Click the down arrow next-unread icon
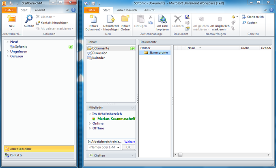This screenshot has width=276, height=168. coord(233,28)
